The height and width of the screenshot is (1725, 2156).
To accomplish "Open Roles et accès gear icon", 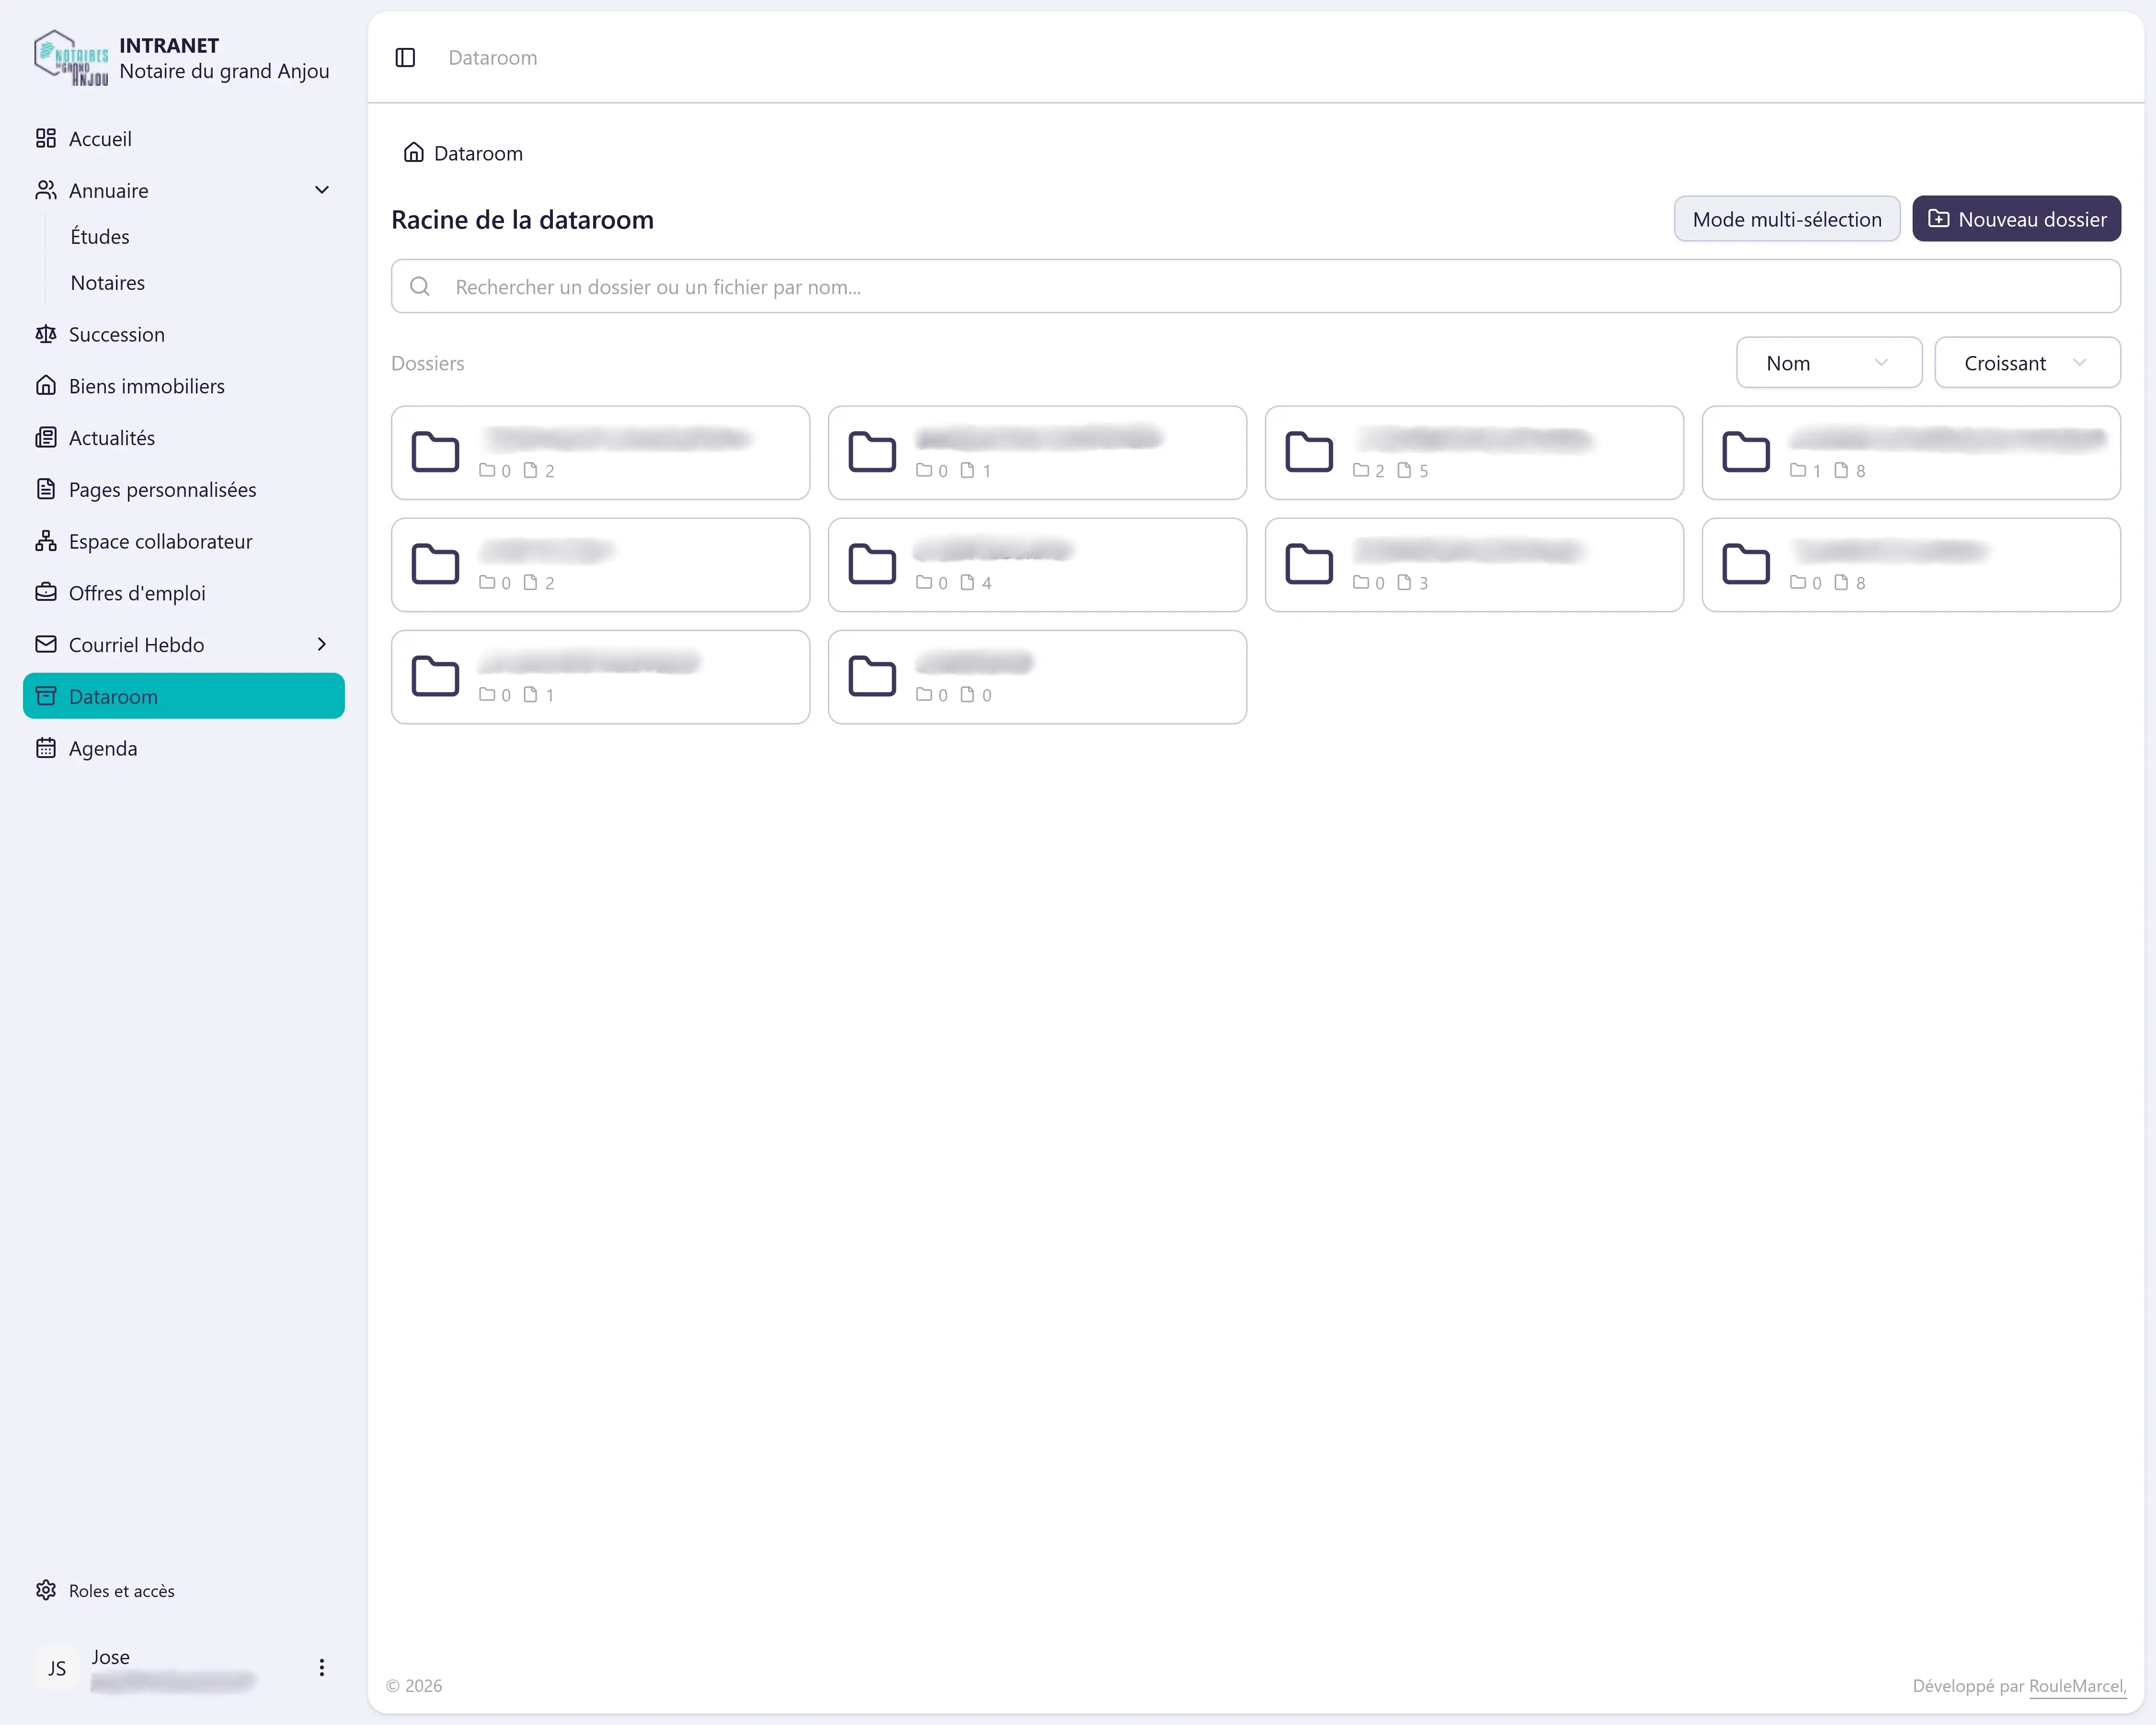I will pos(46,1590).
